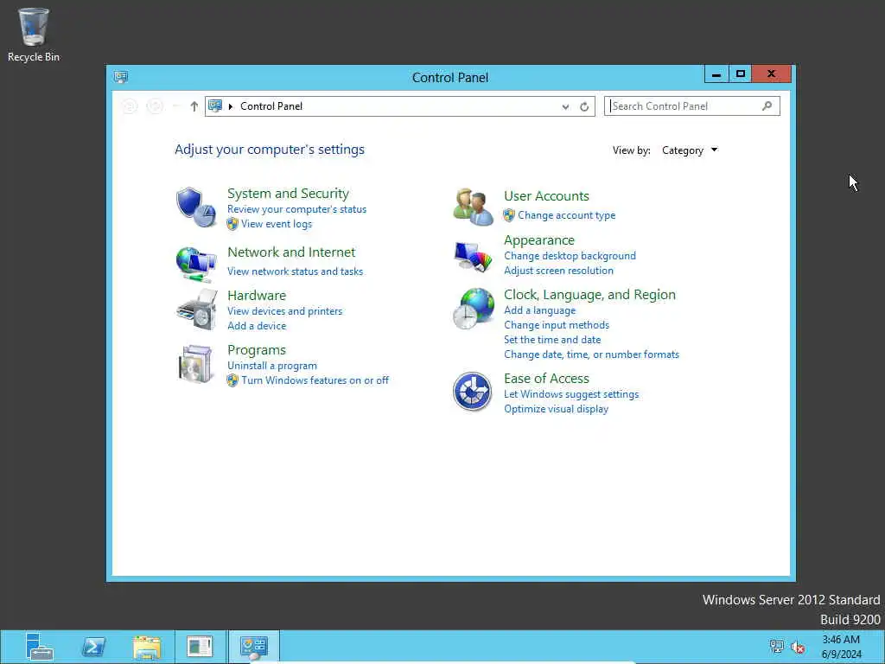Open Uninstall a program link
The height and width of the screenshot is (664, 885).
coord(272,366)
